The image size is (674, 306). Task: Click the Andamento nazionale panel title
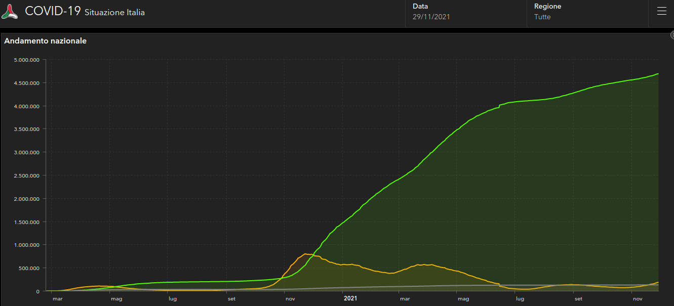pos(45,40)
